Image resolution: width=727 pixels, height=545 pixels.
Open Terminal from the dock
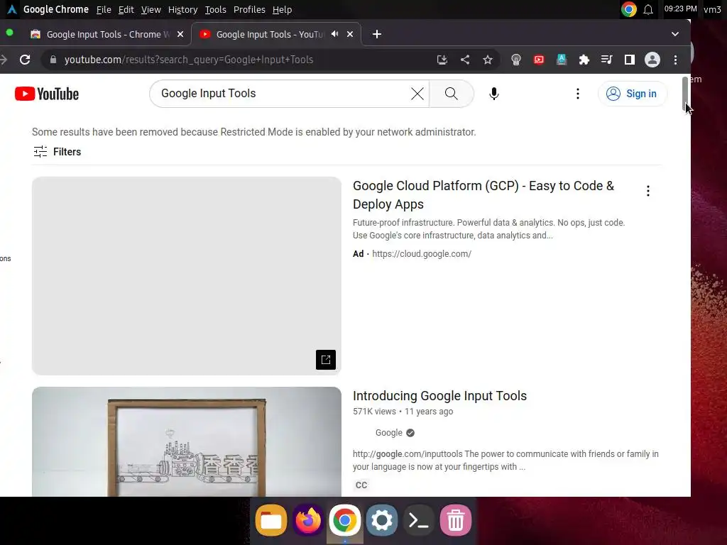coord(419,520)
